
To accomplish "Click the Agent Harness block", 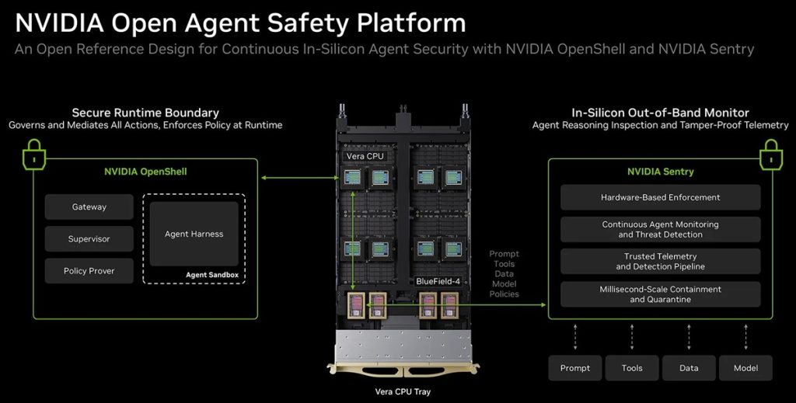I will click(194, 234).
